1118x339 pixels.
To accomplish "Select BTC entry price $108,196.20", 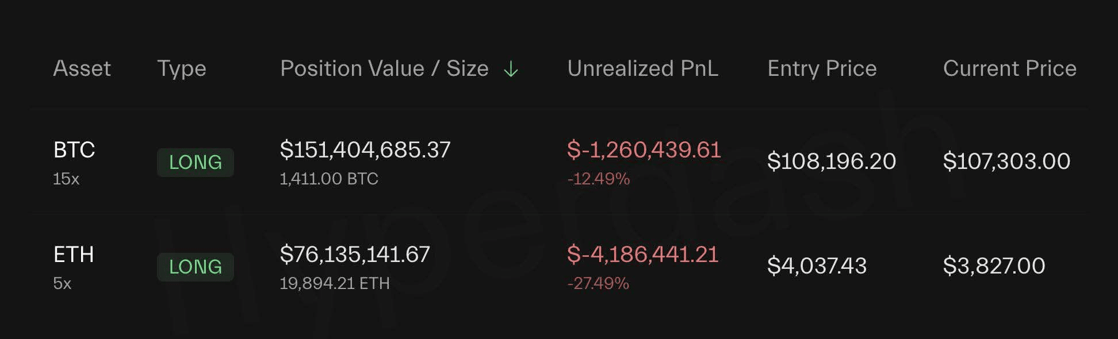I will (x=832, y=161).
